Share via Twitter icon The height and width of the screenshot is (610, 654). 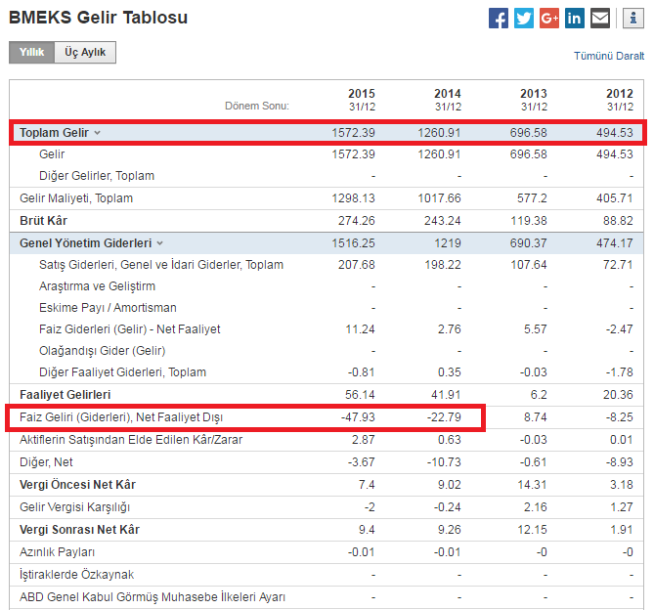pos(523,19)
